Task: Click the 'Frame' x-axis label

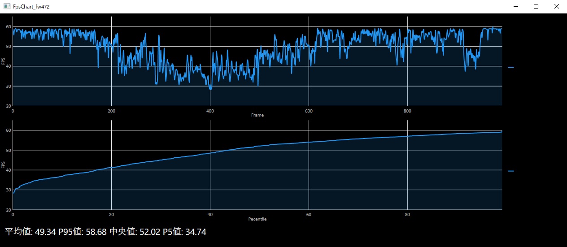Action: tap(257, 115)
